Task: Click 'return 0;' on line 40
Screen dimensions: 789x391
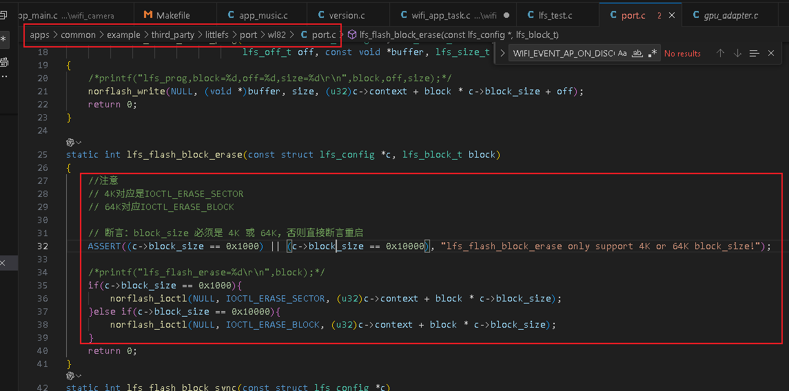Action: pyautogui.click(x=113, y=350)
